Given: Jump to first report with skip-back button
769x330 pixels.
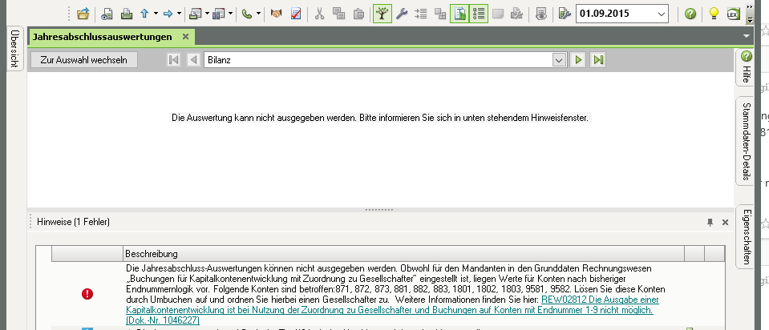Looking at the screenshot, I should (x=173, y=60).
